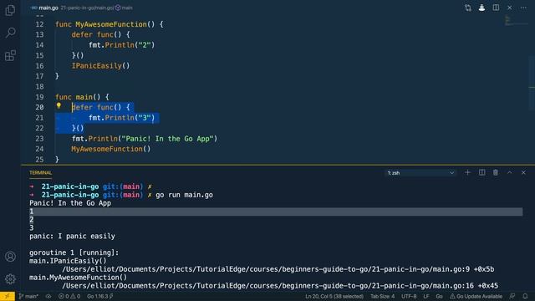Select the Go language mode
Viewport: 535px width, 301px height.
click(439, 296)
